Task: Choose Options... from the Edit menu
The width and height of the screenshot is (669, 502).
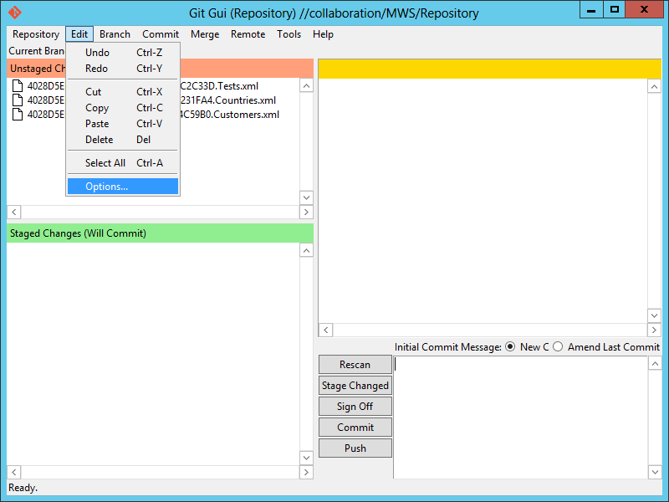Action: click(107, 187)
